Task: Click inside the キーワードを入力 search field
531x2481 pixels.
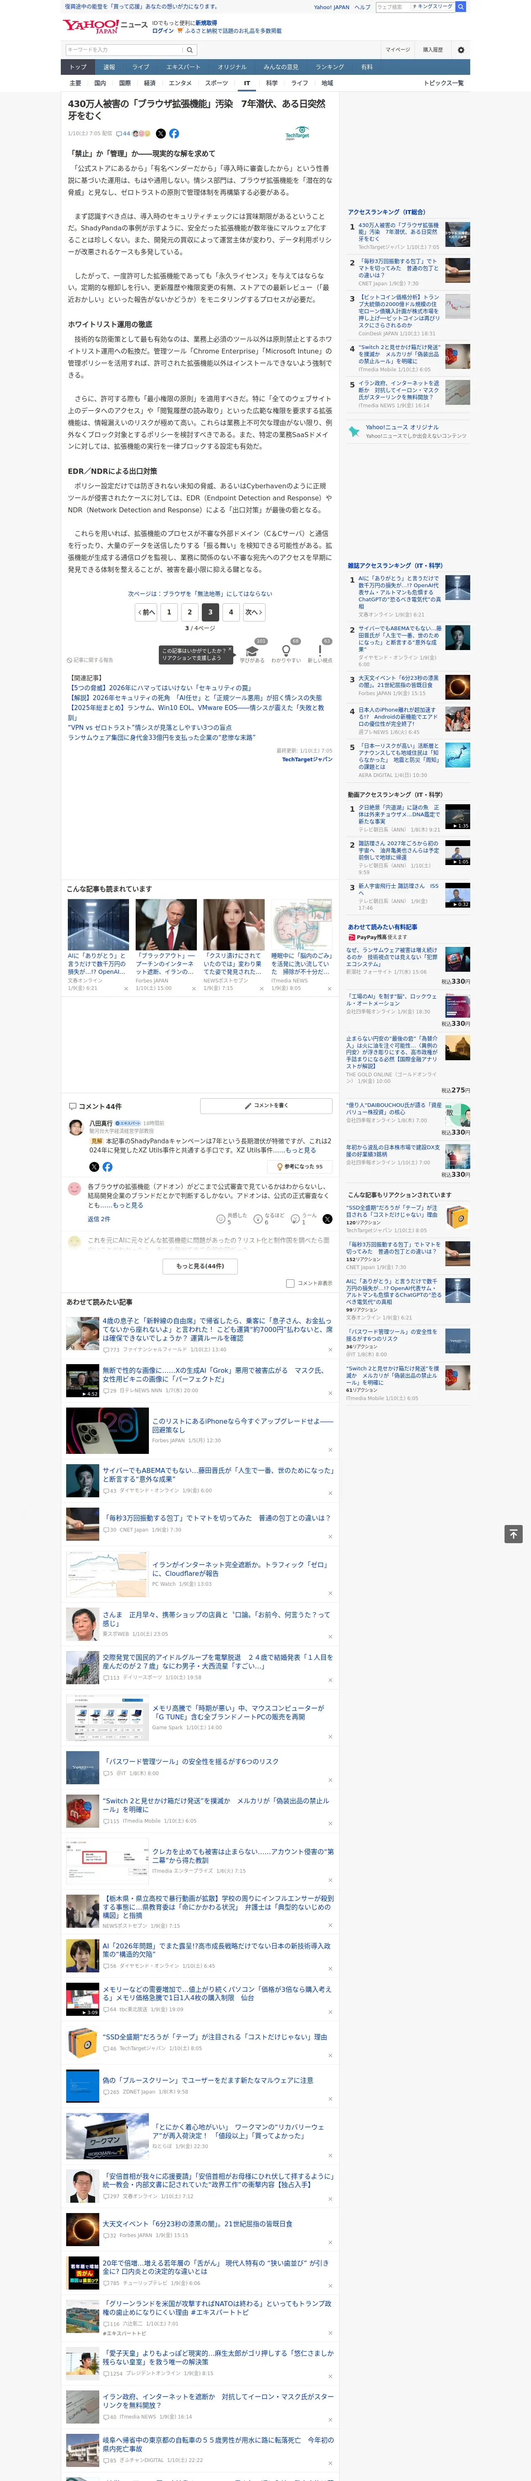Action: [124, 49]
